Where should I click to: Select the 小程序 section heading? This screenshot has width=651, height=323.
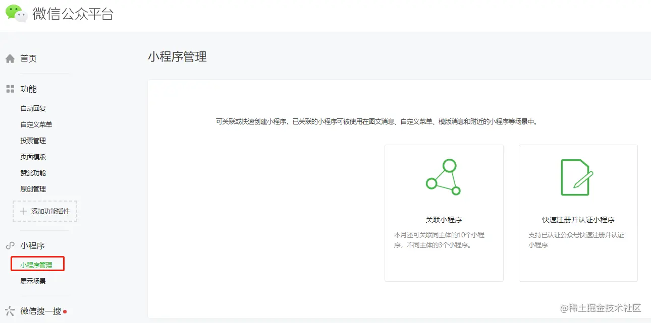[33, 246]
